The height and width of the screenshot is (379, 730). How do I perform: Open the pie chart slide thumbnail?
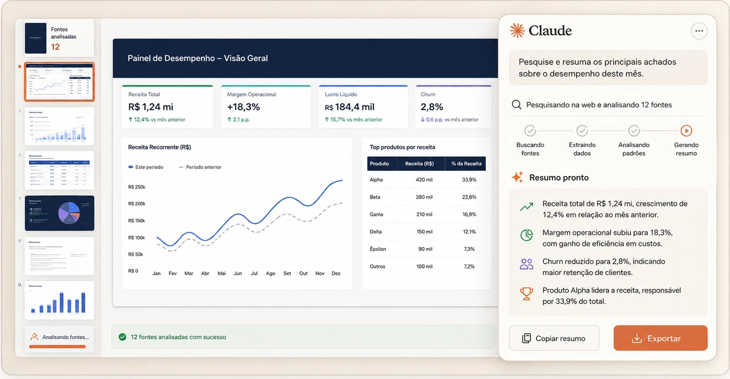tap(59, 213)
